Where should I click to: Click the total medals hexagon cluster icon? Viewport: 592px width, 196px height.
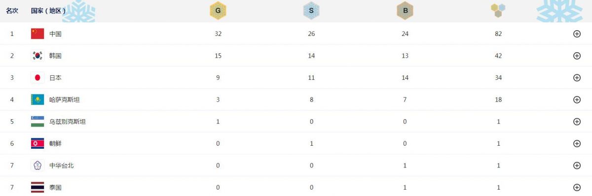(x=498, y=10)
